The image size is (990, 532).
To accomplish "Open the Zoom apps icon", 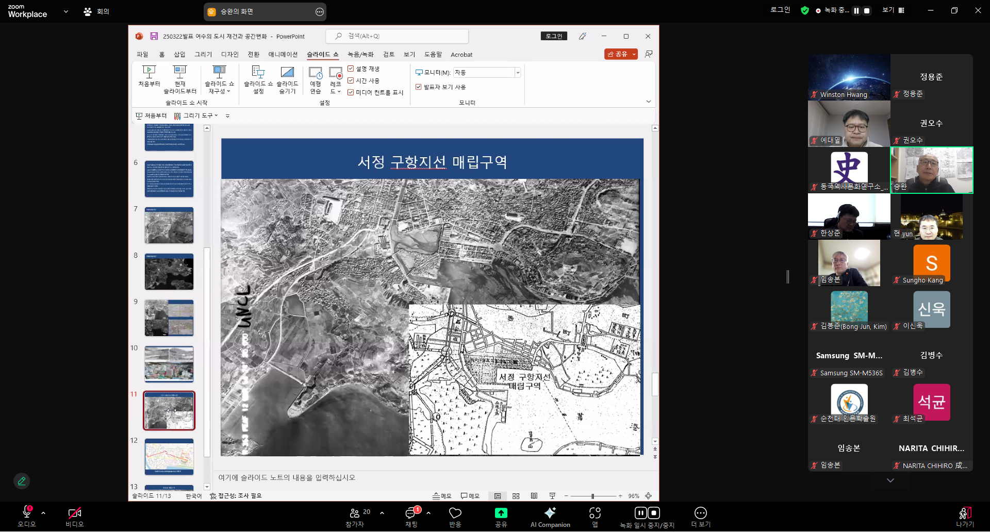I will (x=595, y=513).
